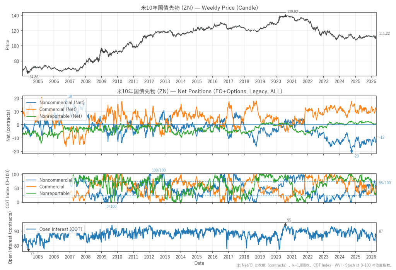The width and height of the screenshot is (396, 270).
Task: Click the triangle marker at the 95 open interest peak
Action: click(285, 224)
